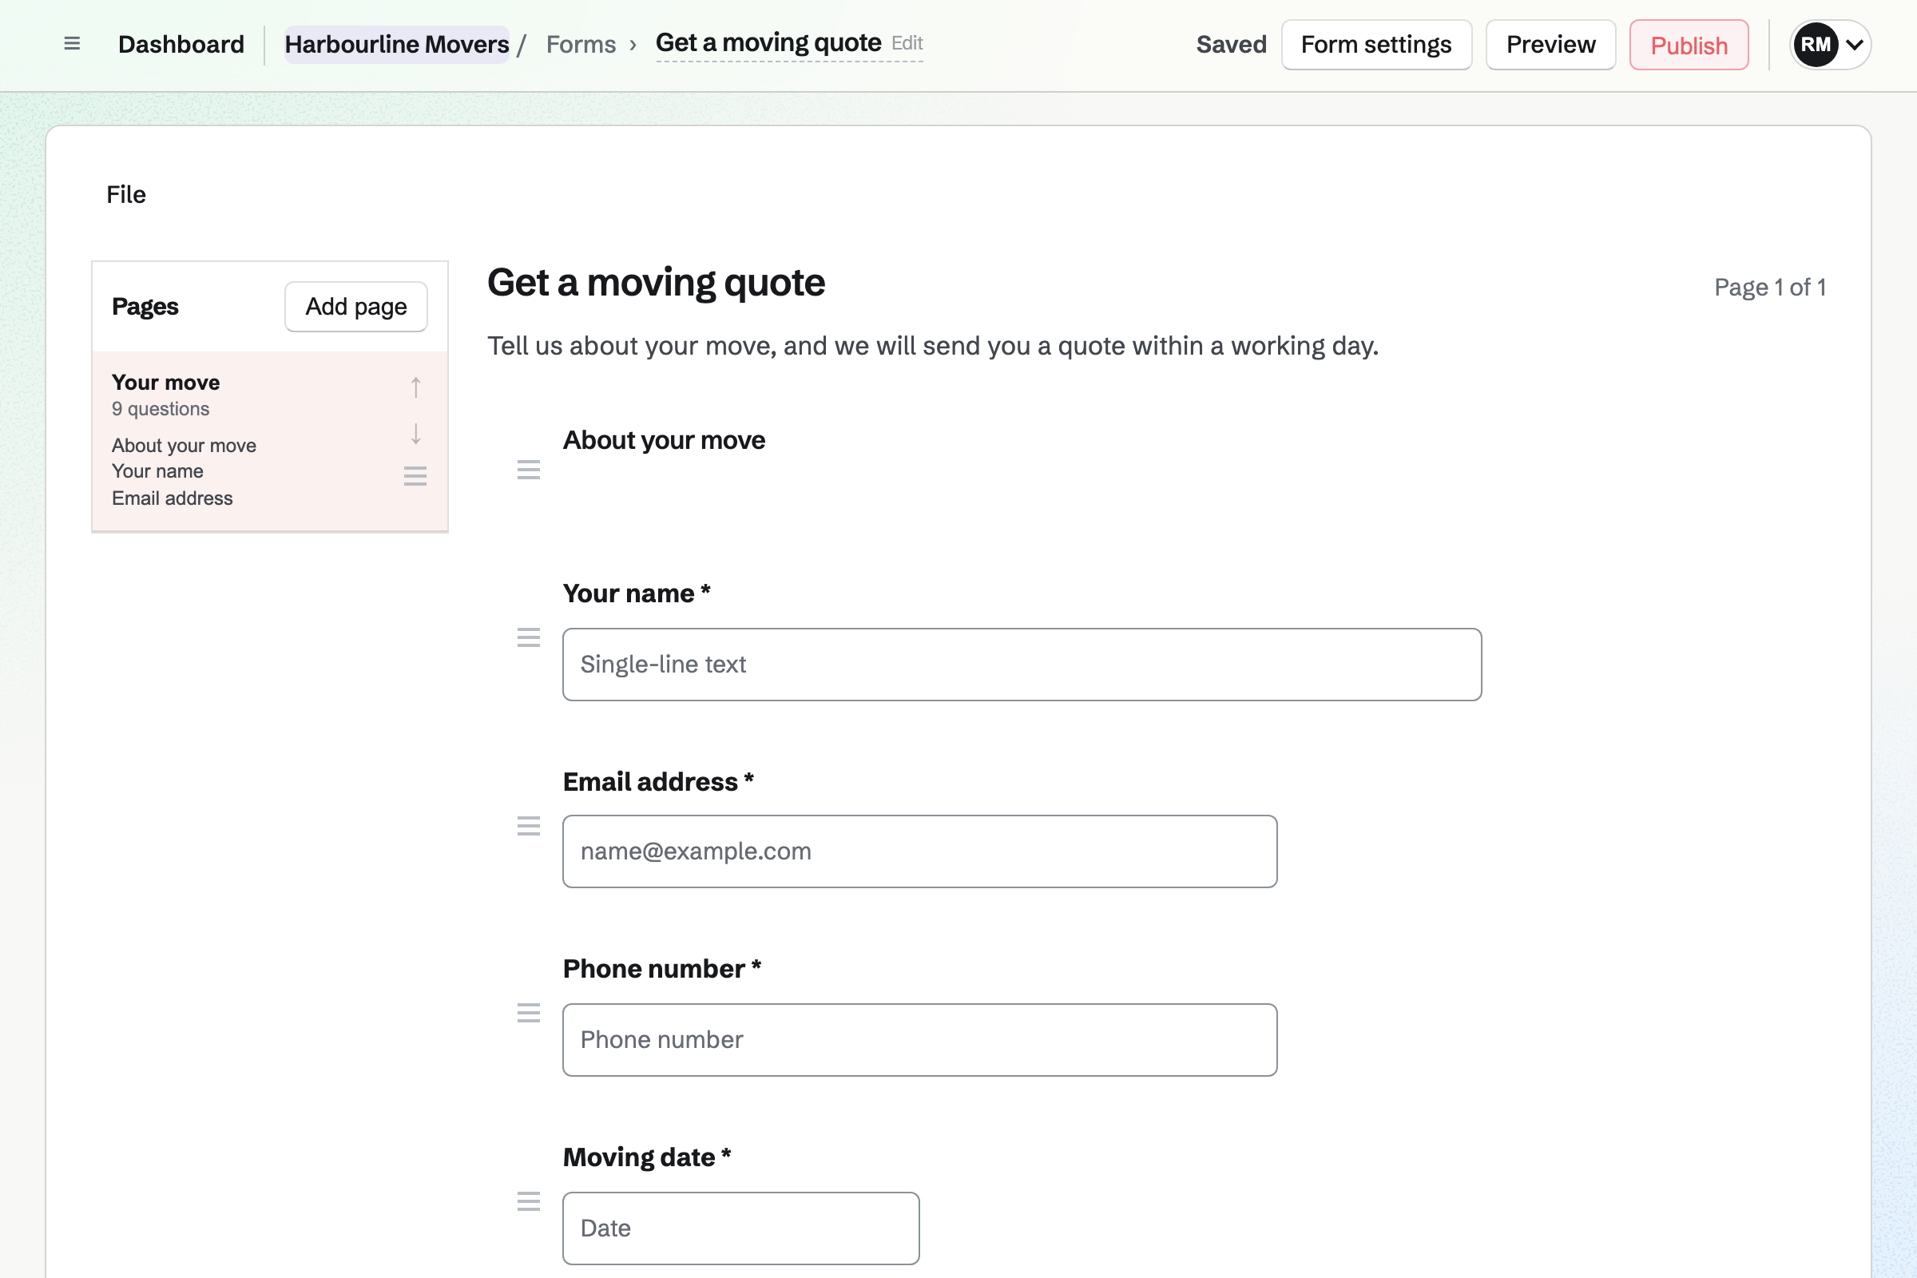
Task: Click the Your name field label
Action: (637, 593)
